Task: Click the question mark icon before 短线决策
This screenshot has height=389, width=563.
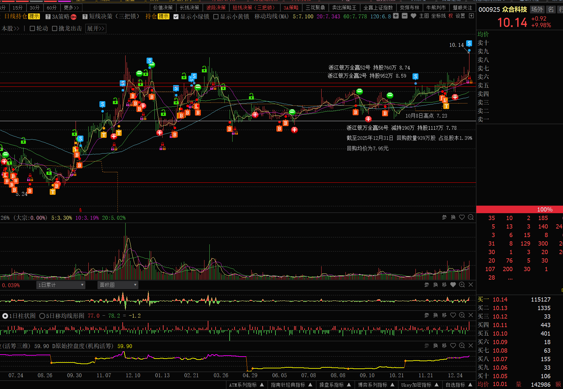Action: click(x=85, y=17)
